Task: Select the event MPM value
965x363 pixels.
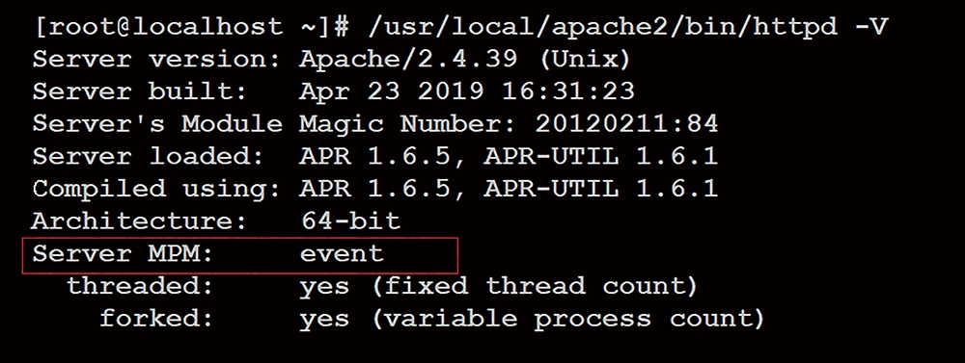Action: point(342,253)
